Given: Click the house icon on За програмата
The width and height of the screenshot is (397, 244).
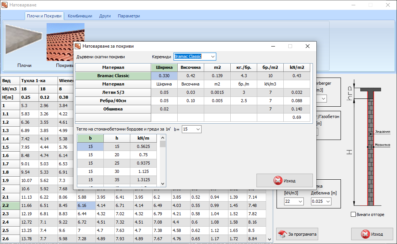Looking at the screenshot, I should (x=282, y=234).
